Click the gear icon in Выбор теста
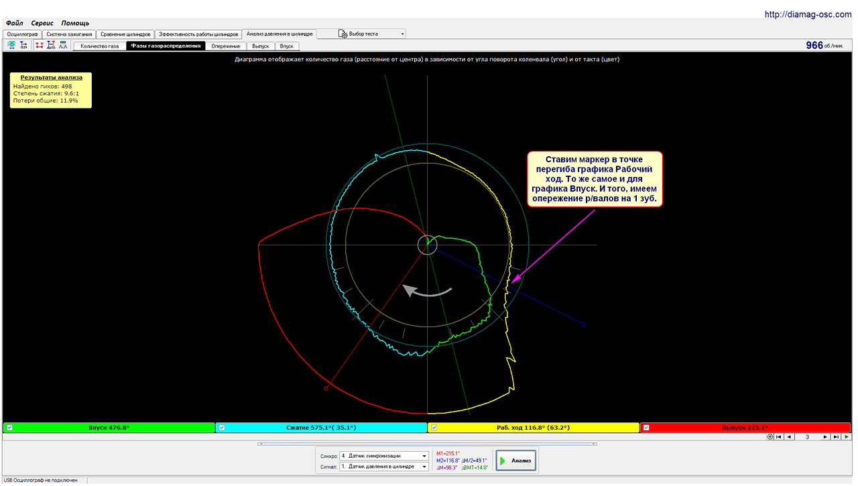The height and width of the screenshot is (486, 858). coord(343,34)
